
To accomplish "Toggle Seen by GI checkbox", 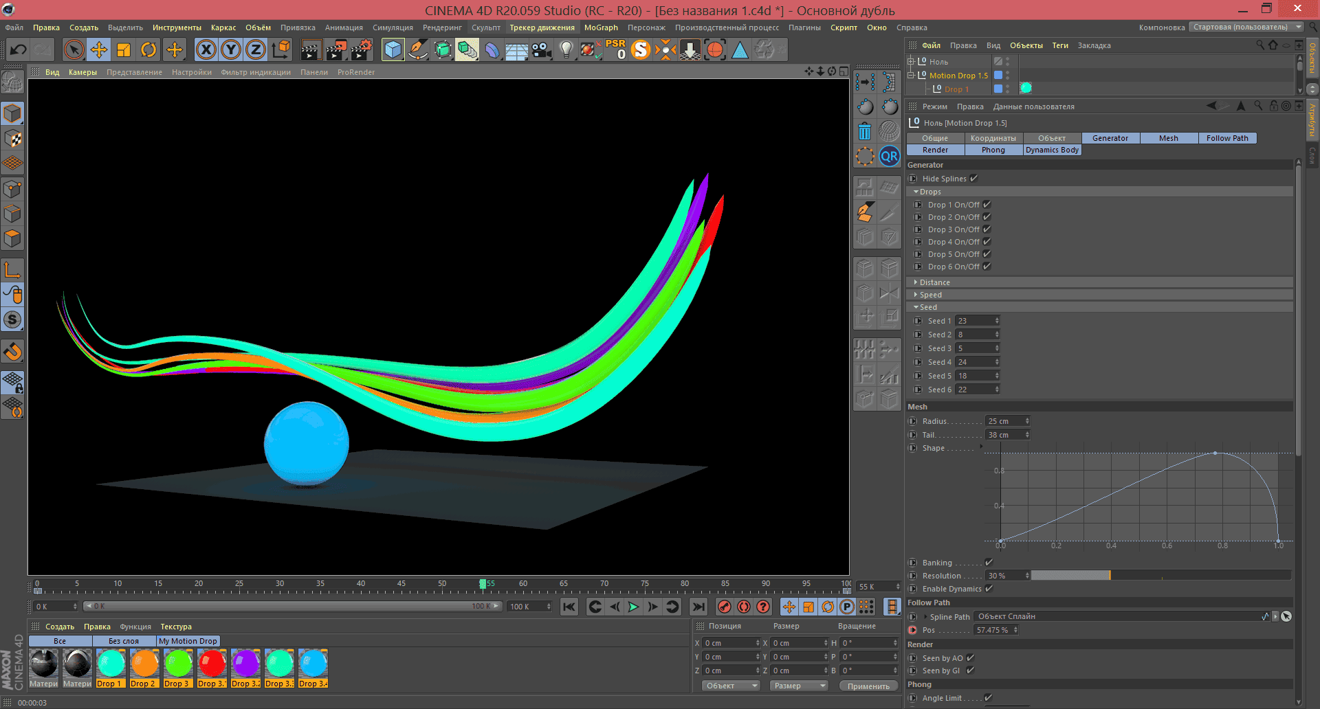I will (970, 671).
